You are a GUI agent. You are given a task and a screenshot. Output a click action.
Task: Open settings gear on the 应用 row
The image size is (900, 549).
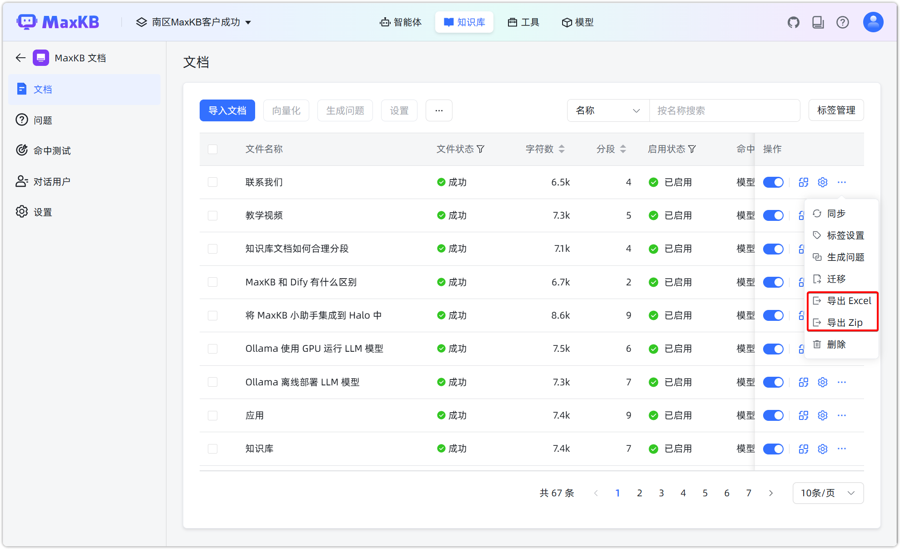(x=822, y=415)
